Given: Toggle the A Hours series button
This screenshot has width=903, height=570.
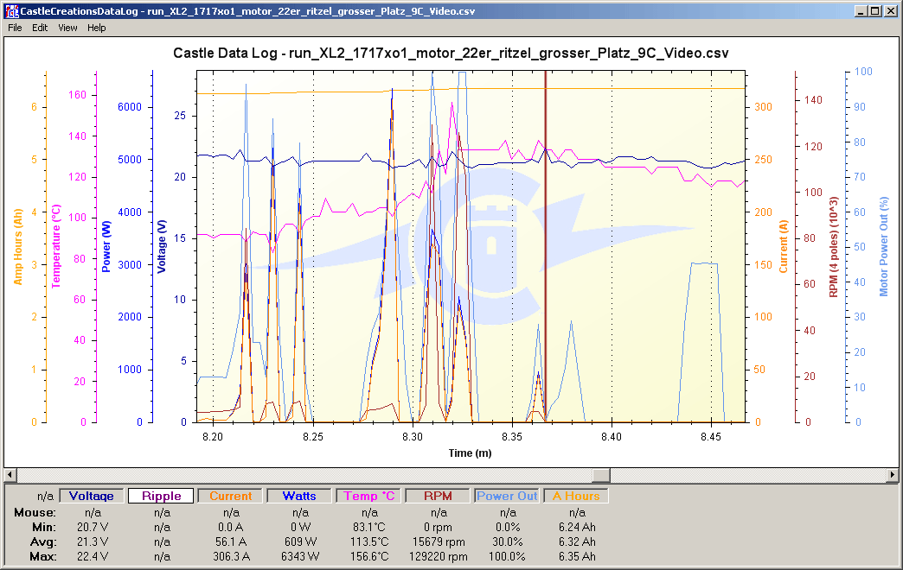Looking at the screenshot, I should click(576, 496).
